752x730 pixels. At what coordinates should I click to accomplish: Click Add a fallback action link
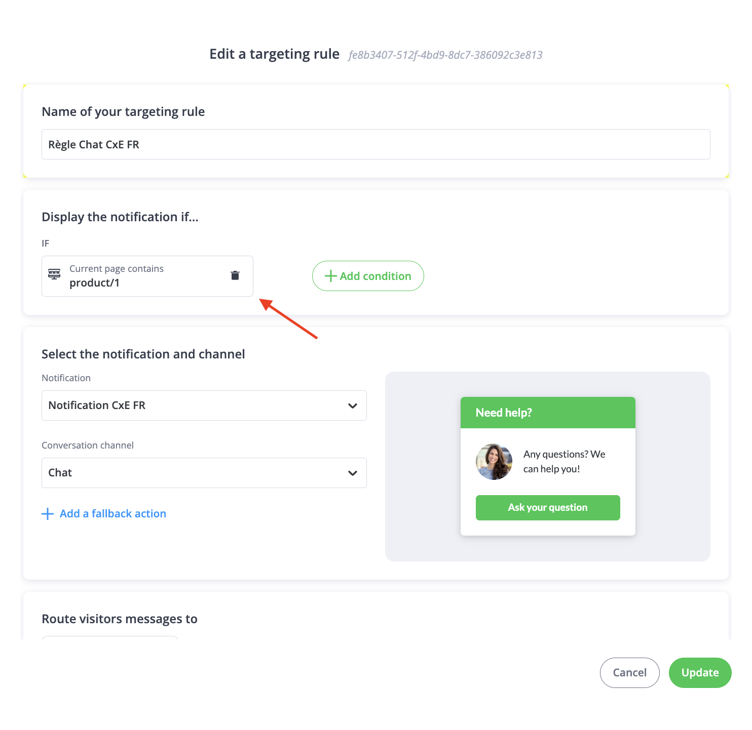point(113,514)
